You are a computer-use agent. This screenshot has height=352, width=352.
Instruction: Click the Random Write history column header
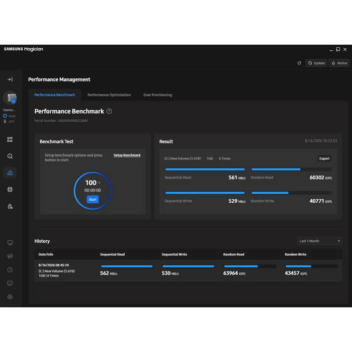pos(296,254)
